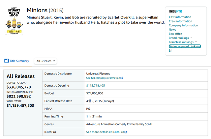Click external link icon after company information
This screenshot has width=211, height=139.
122,78
